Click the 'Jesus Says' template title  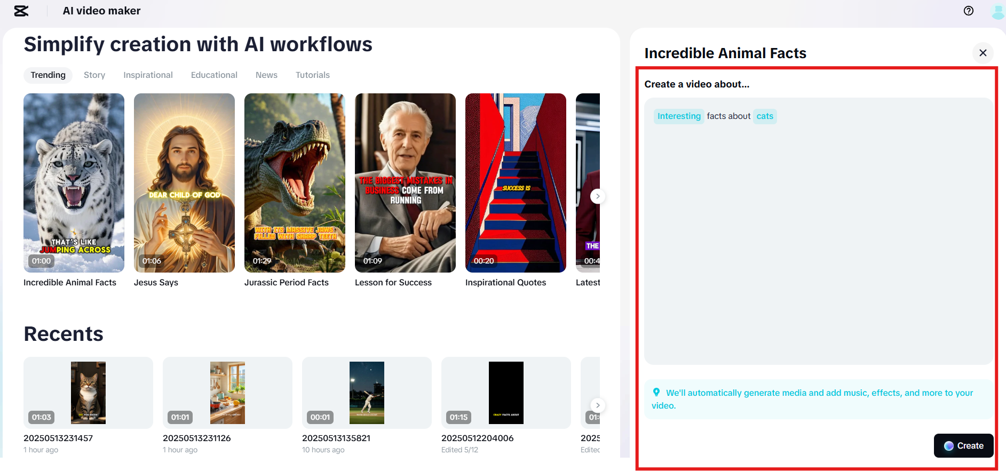(x=156, y=283)
